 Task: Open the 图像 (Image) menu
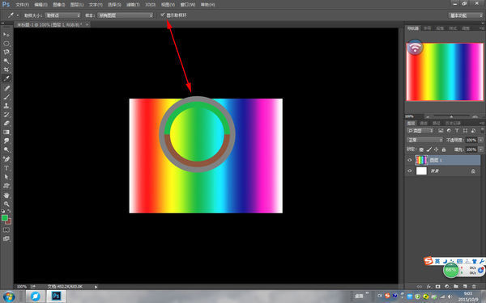pos(58,5)
